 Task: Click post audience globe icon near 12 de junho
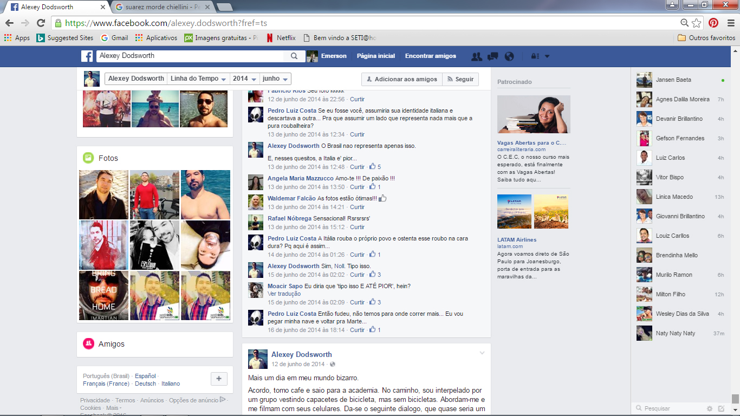pos(333,364)
